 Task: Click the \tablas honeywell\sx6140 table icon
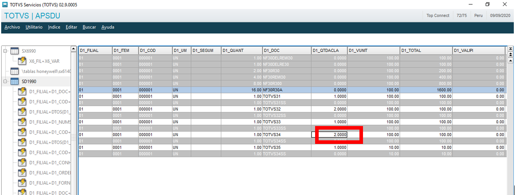click(15, 71)
